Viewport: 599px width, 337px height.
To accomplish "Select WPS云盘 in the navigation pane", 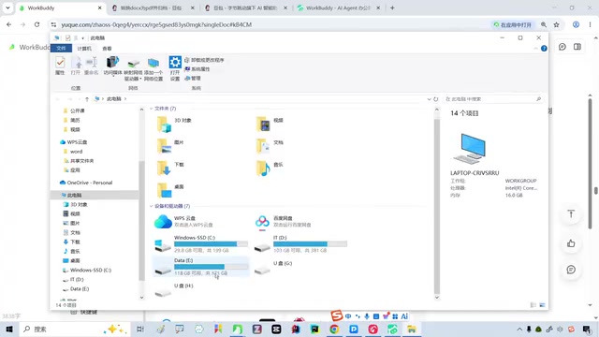I will click(74, 142).
